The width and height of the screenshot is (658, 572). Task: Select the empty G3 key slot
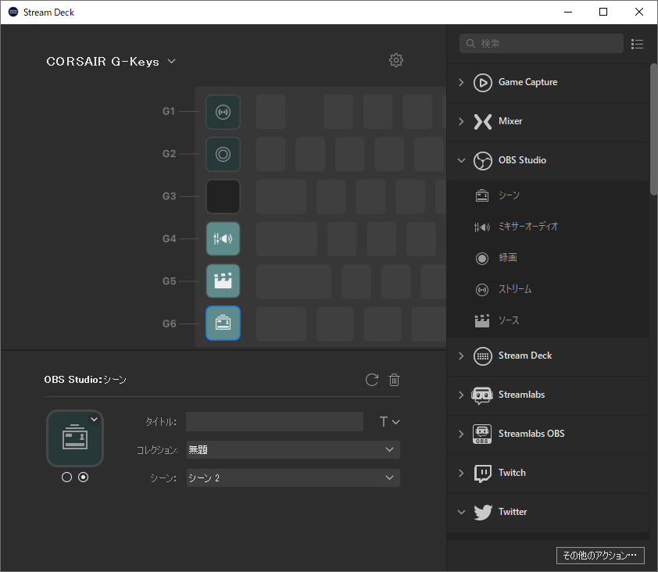223,196
